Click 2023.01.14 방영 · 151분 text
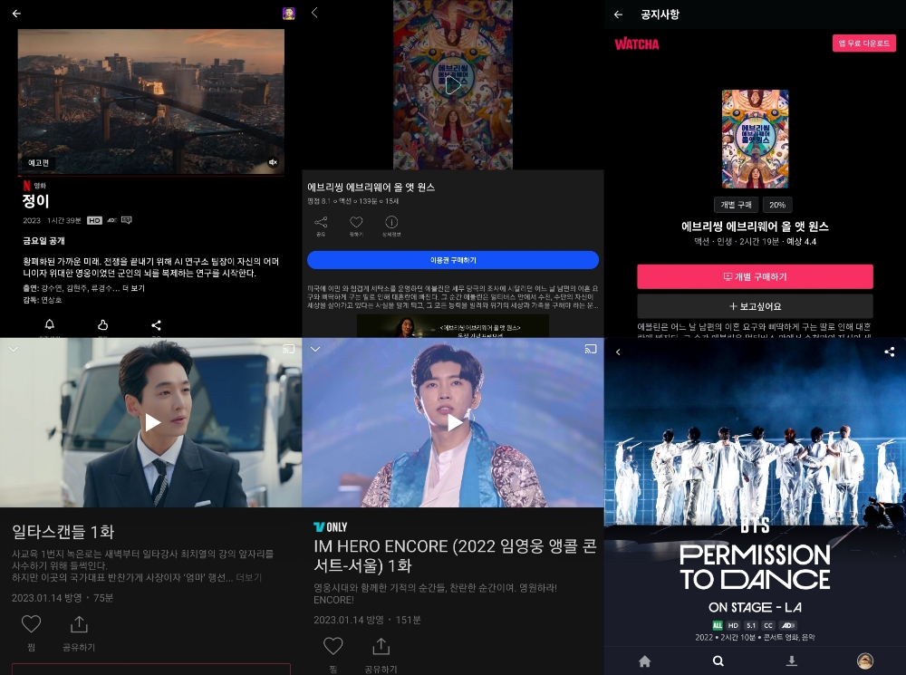The width and height of the screenshot is (906, 675). (x=368, y=620)
